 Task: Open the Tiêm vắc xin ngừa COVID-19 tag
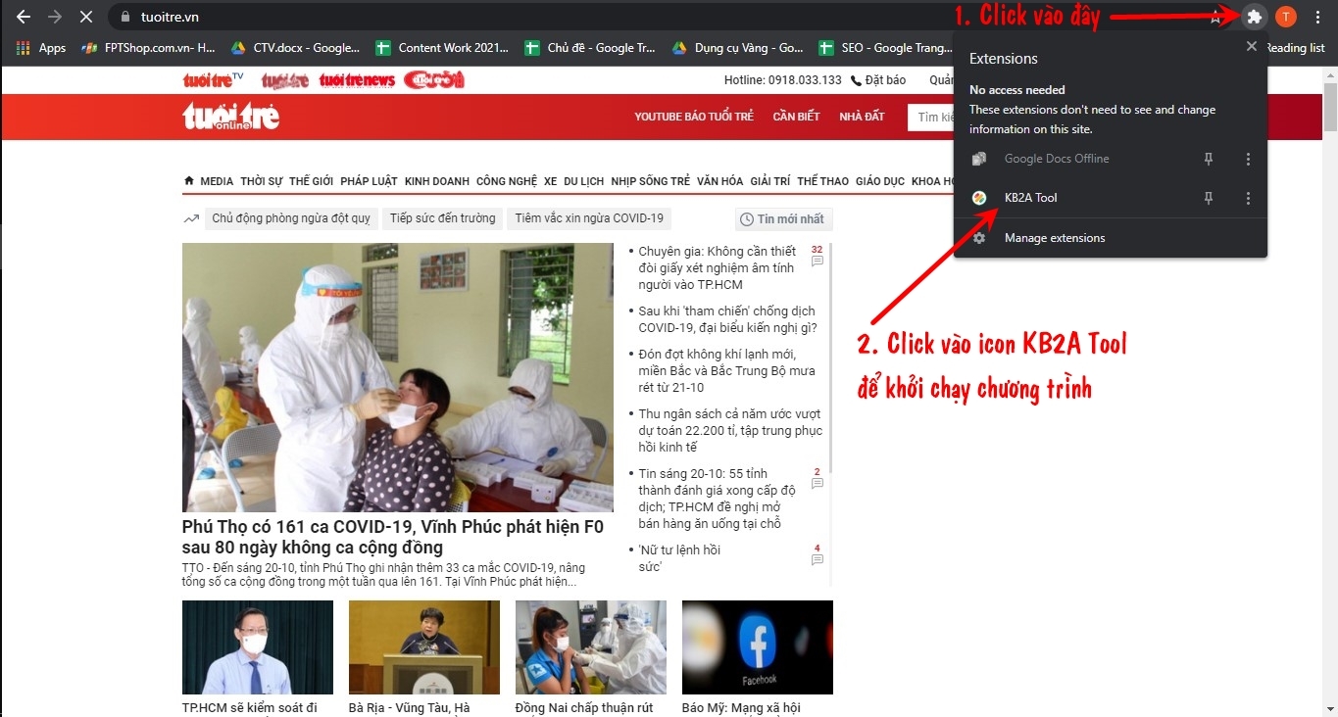[x=589, y=218]
